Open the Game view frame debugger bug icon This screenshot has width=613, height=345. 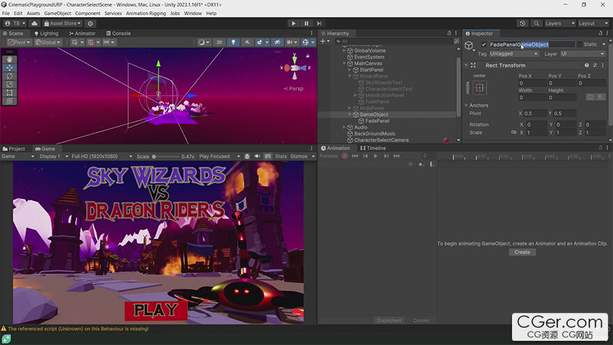point(247,156)
